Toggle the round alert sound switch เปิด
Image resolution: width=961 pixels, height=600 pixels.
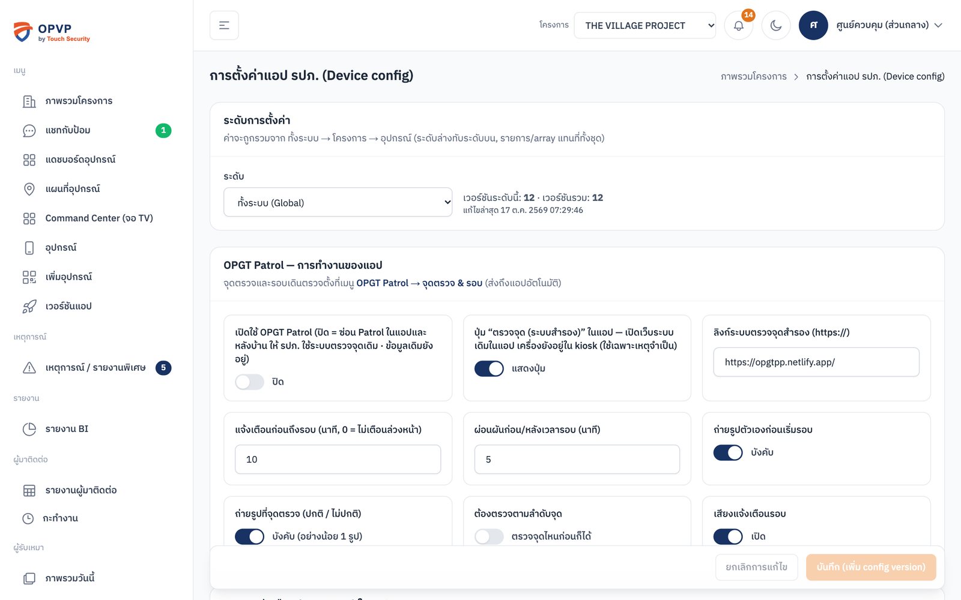coord(728,536)
